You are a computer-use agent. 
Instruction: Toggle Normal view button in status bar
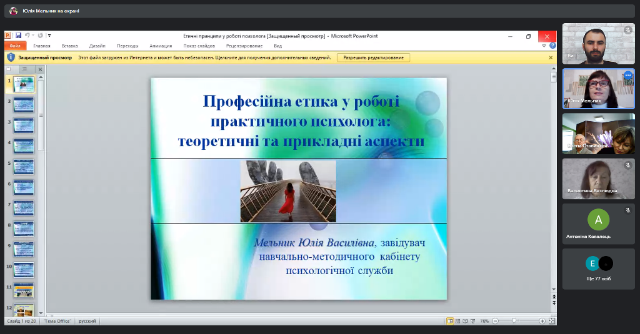450,321
